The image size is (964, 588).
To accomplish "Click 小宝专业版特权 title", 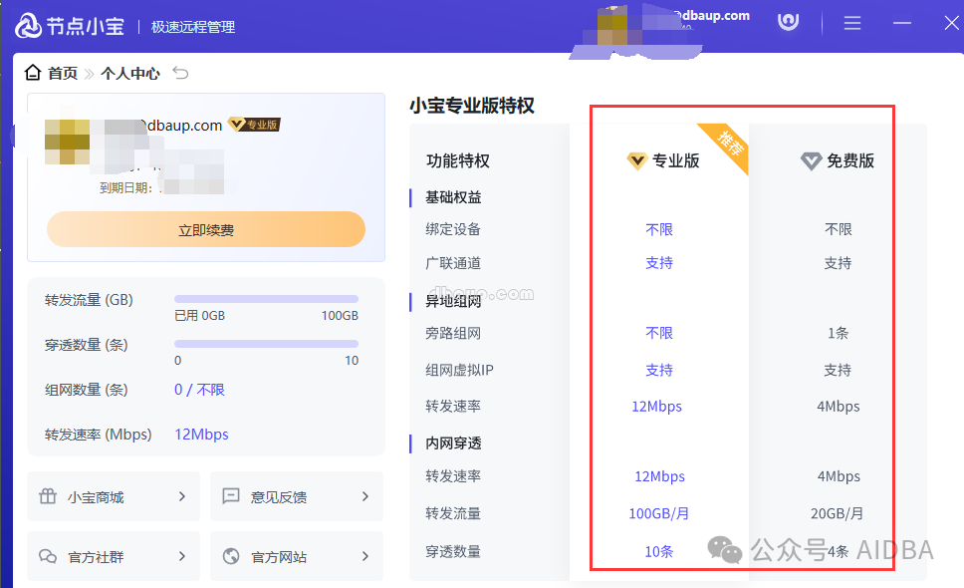I will point(472,106).
